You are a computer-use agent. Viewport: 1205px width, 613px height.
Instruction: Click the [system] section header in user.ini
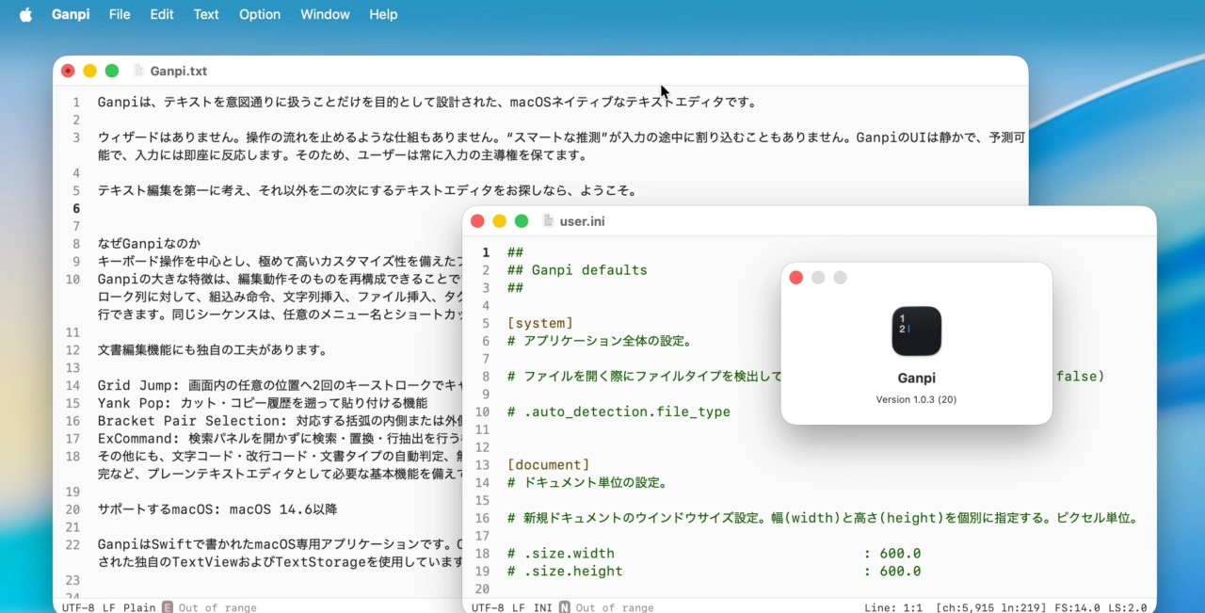(x=540, y=323)
